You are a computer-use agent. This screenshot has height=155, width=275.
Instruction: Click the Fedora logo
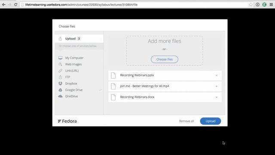pos(67,121)
